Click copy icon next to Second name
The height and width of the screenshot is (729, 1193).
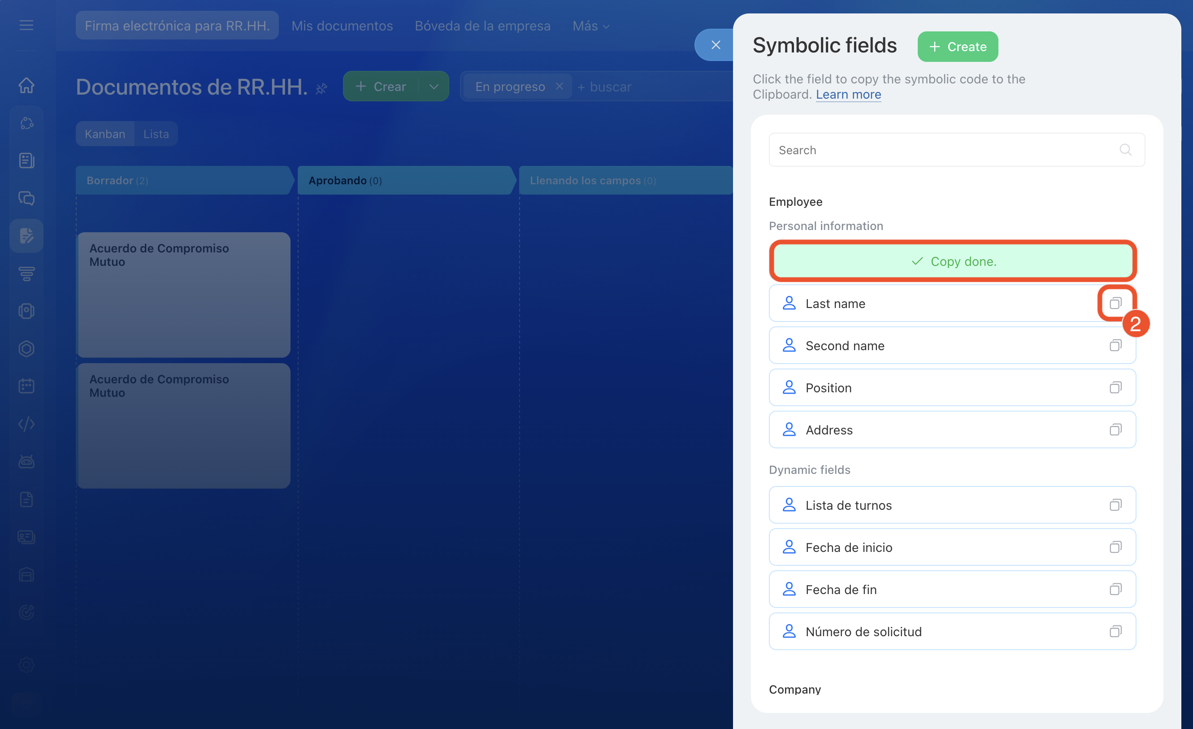(1115, 346)
